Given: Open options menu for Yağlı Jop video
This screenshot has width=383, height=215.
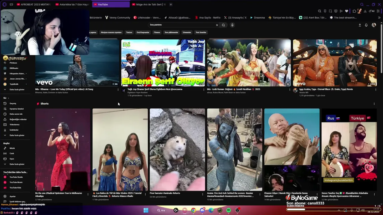Looking at the screenshot, I should (x=204, y=90).
